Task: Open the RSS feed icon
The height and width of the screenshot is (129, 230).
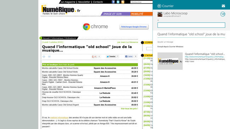Action: pos(123,2)
